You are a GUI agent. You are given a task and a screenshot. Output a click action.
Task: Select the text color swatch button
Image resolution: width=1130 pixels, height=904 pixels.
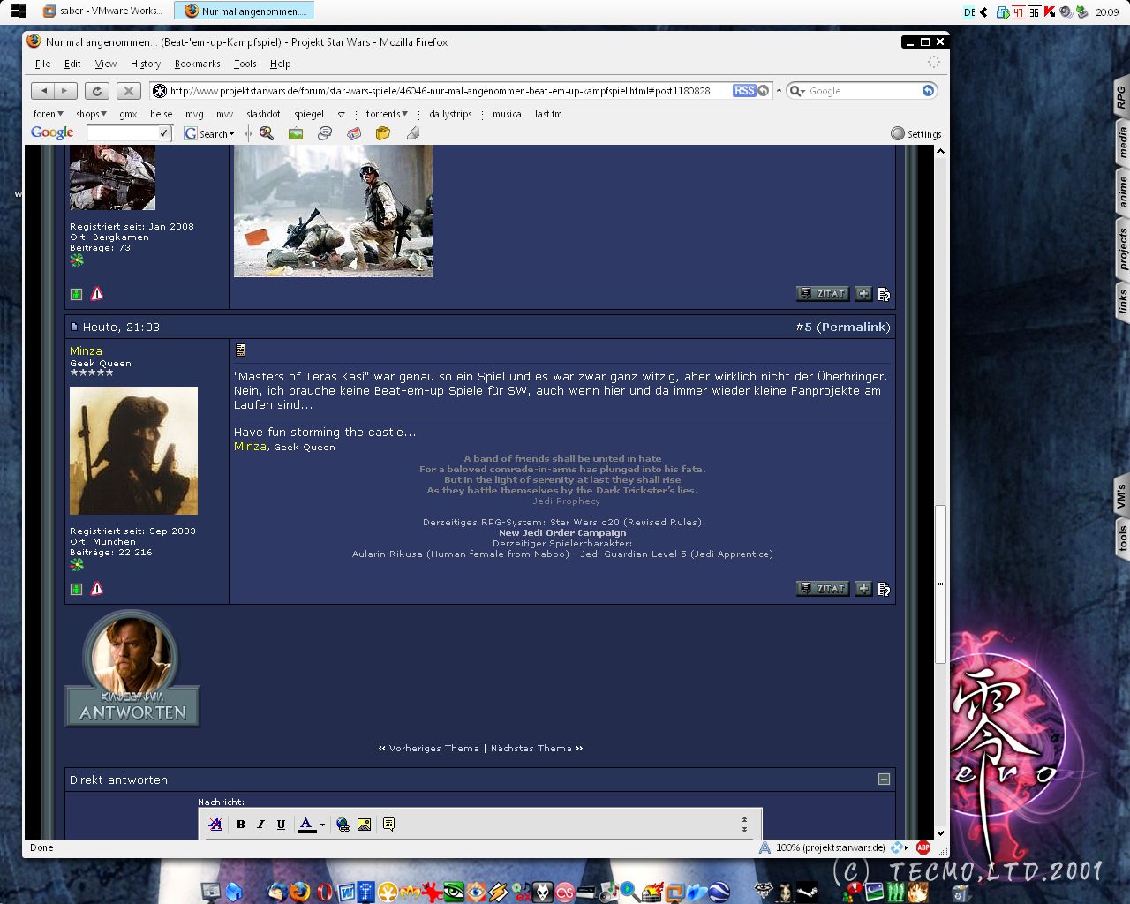point(306,825)
